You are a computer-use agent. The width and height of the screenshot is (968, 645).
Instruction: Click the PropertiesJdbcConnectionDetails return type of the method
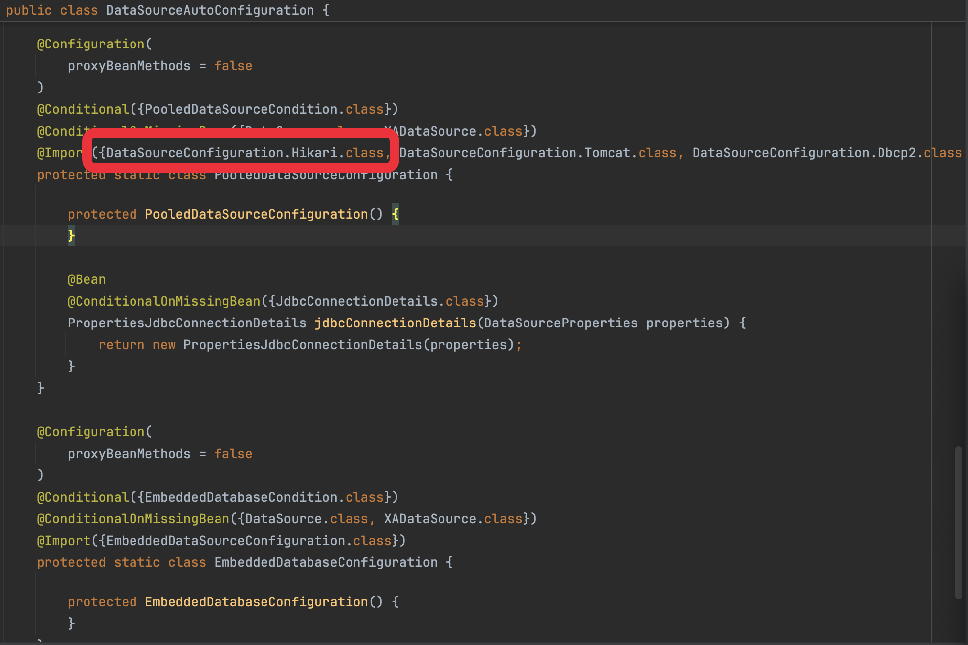(187, 323)
